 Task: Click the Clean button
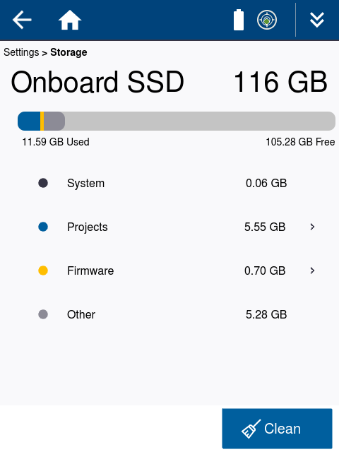point(277,429)
